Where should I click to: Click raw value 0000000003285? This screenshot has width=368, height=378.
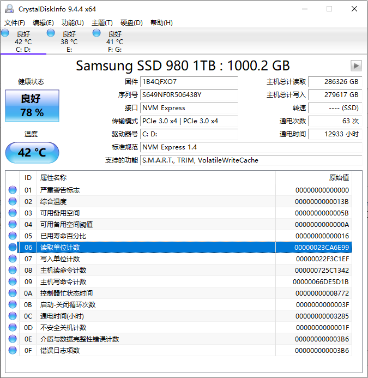click(x=322, y=316)
